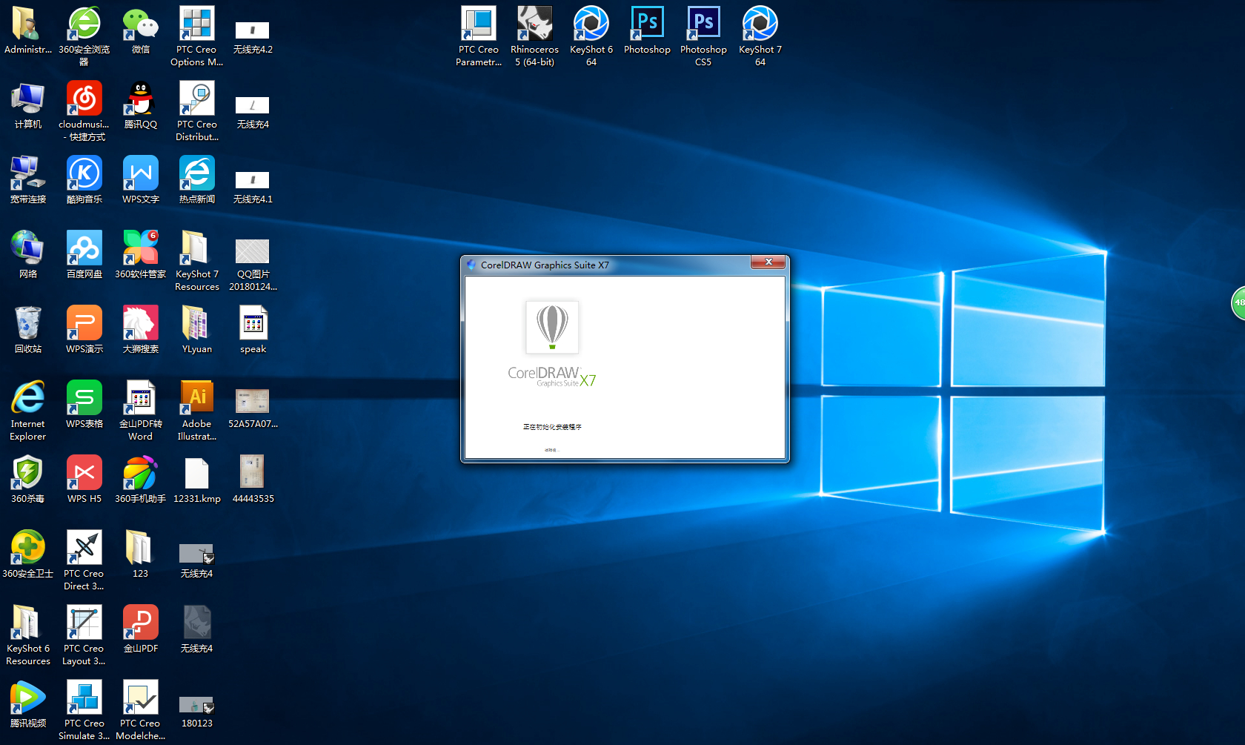Click the Recycle Bin (回收站) icon
The height and width of the screenshot is (745, 1245).
click(28, 324)
